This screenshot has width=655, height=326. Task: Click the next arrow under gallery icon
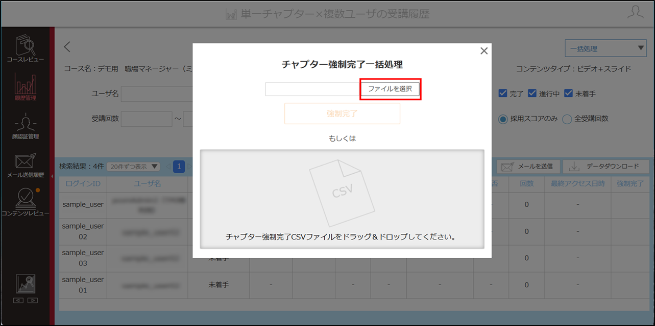coord(32,301)
